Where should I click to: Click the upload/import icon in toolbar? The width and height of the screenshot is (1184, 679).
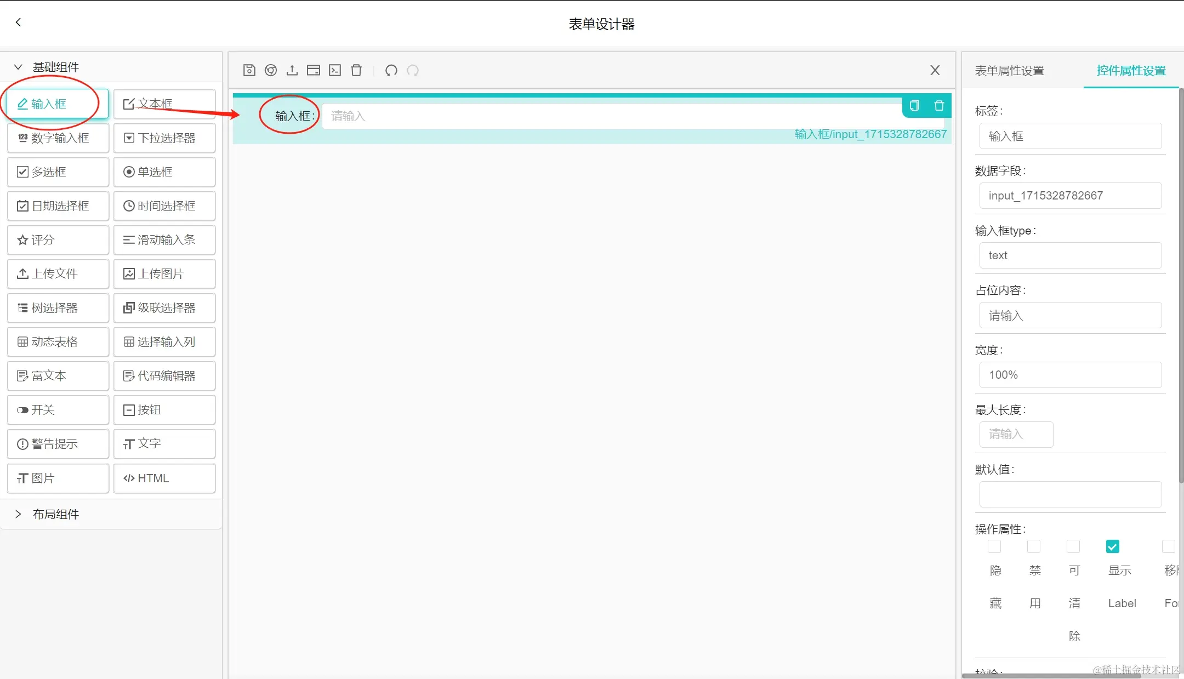[292, 70]
